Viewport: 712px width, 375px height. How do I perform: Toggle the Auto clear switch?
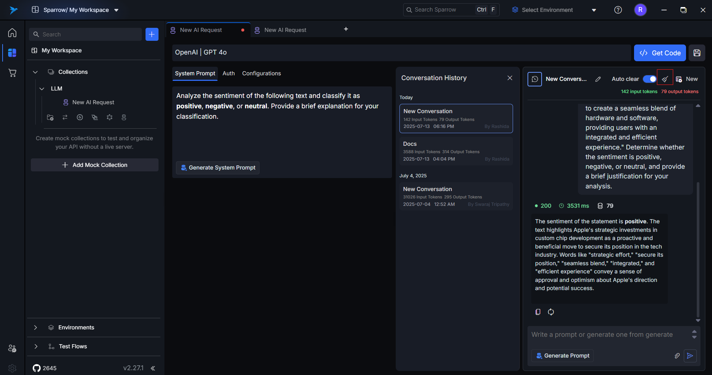coord(650,79)
